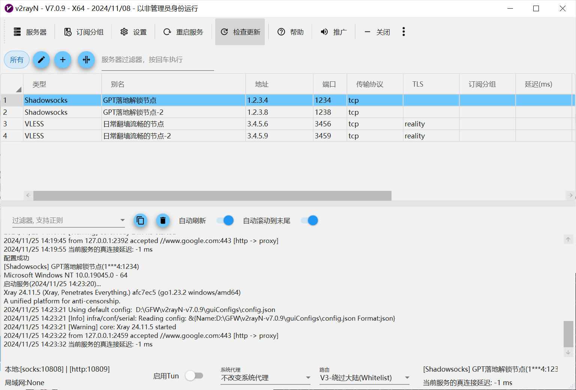Toggle the 自动滚动到末尾 auto-scroll switch
The image size is (576, 390).
[310, 220]
